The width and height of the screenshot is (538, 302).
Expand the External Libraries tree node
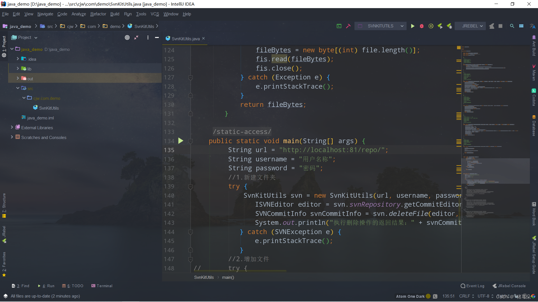tap(12, 128)
